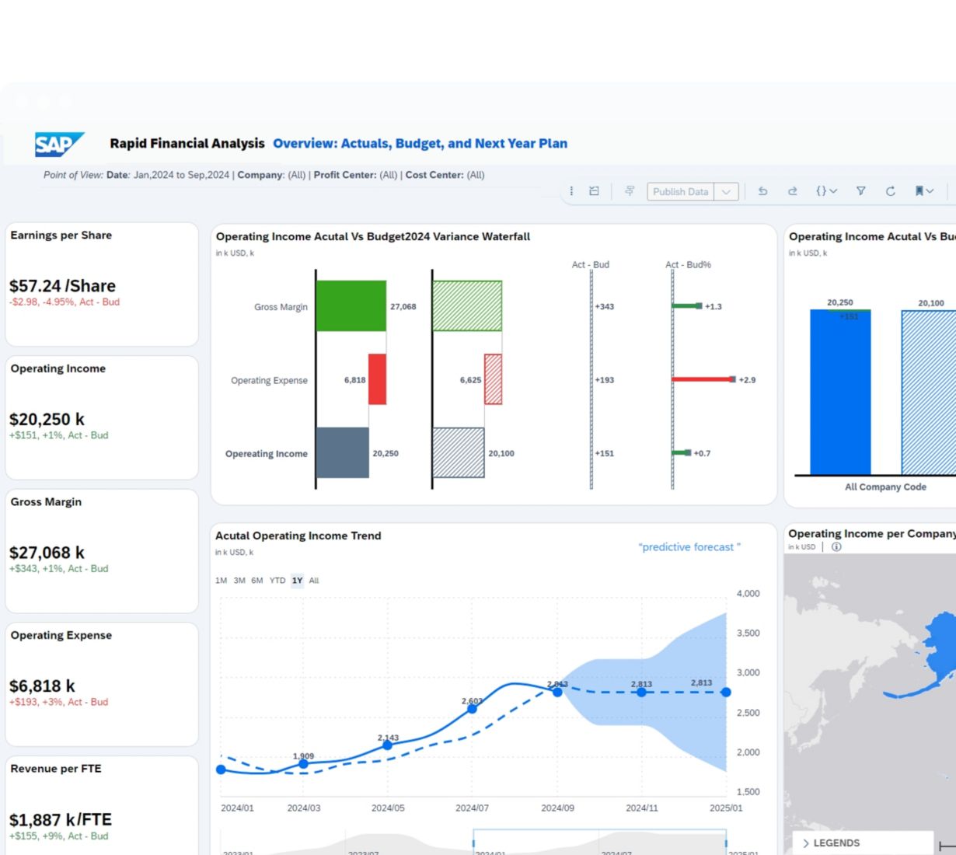Open the vertical three-dot more menu
This screenshot has height=855, width=956.
[571, 191]
